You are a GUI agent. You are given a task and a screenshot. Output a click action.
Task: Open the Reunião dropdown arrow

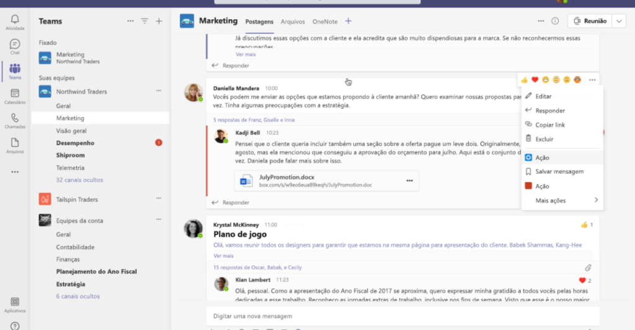619,21
